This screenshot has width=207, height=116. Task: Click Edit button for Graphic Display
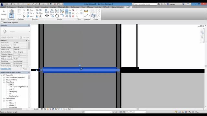(x=19, y=57)
